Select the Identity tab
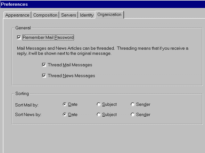The width and height of the screenshot is (205, 153). coord(86,15)
